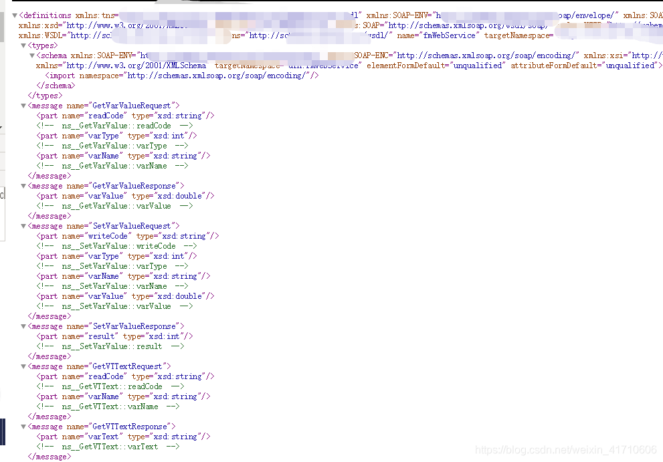This screenshot has width=663, height=462.
Task: Collapse the types node
Action: (x=23, y=45)
